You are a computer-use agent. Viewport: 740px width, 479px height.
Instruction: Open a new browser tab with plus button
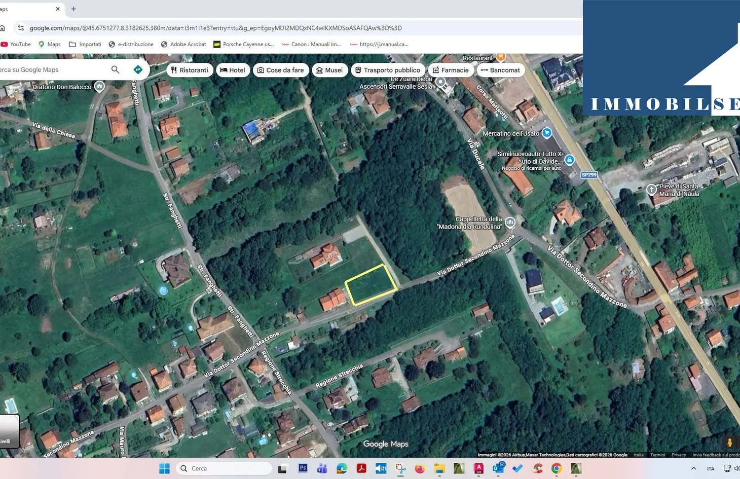(73, 9)
